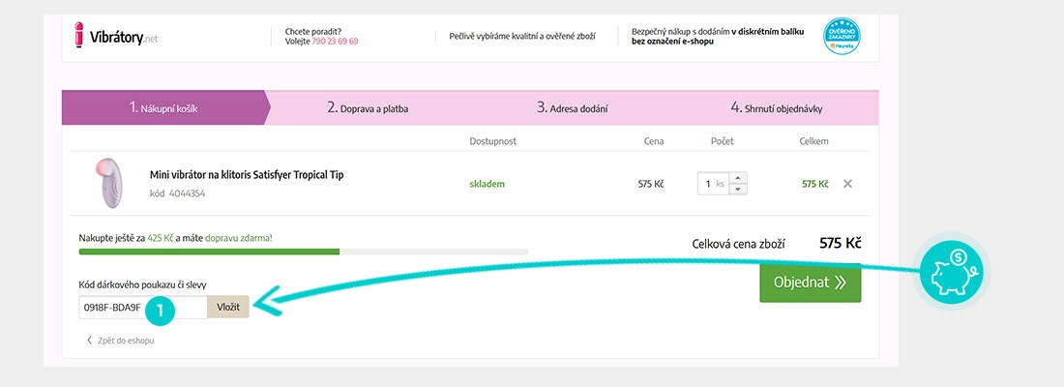The width and height of the screenshot is (1064, 387).
Task: Click the piggy bank savings icon
Action: pyautogui.click(x=952, y=271)
